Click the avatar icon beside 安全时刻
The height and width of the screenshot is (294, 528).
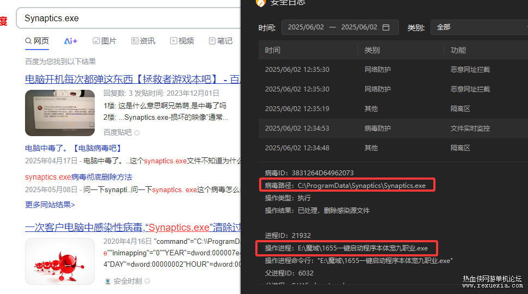(108, 281)
